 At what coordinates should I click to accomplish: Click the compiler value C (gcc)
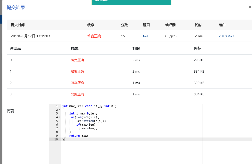(x=171, y=36)
